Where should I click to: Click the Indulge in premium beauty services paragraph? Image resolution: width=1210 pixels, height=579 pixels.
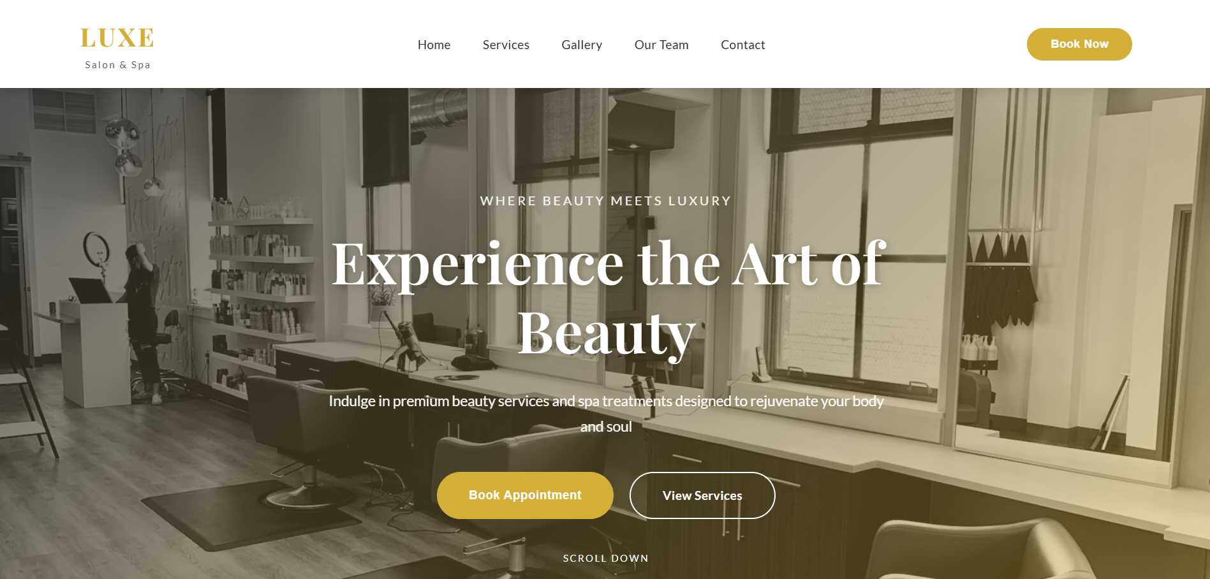tap(606, 414)
